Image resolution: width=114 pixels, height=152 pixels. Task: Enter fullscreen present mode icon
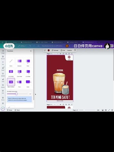pos(109,110)
